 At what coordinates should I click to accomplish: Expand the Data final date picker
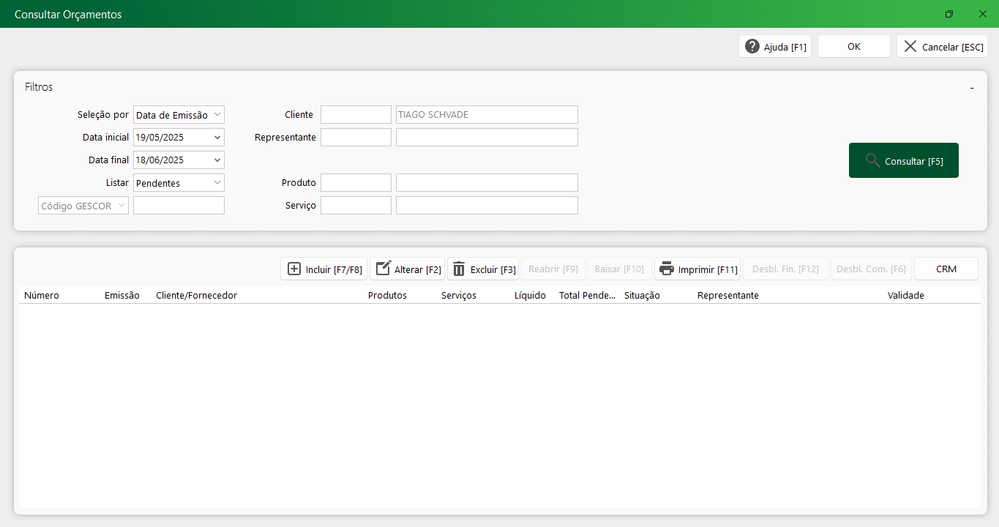pos(217,160)
